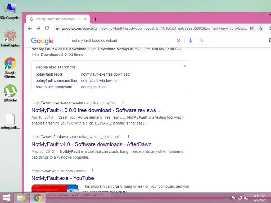The width and height of the screenshot is (271, 203).
Task: Minimize the Chrome window
Action: 263,16
